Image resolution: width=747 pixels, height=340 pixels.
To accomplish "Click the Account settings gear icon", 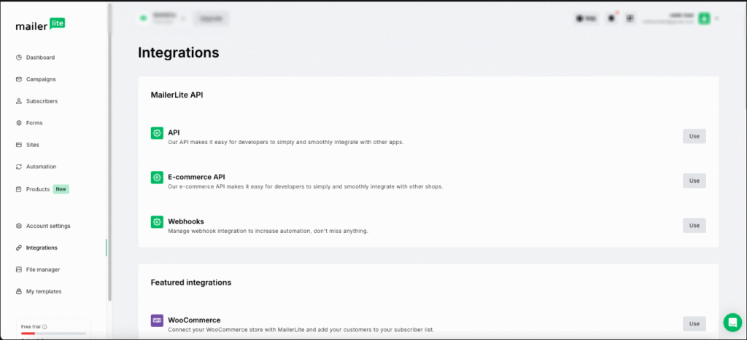I will [x=19, y=226].
